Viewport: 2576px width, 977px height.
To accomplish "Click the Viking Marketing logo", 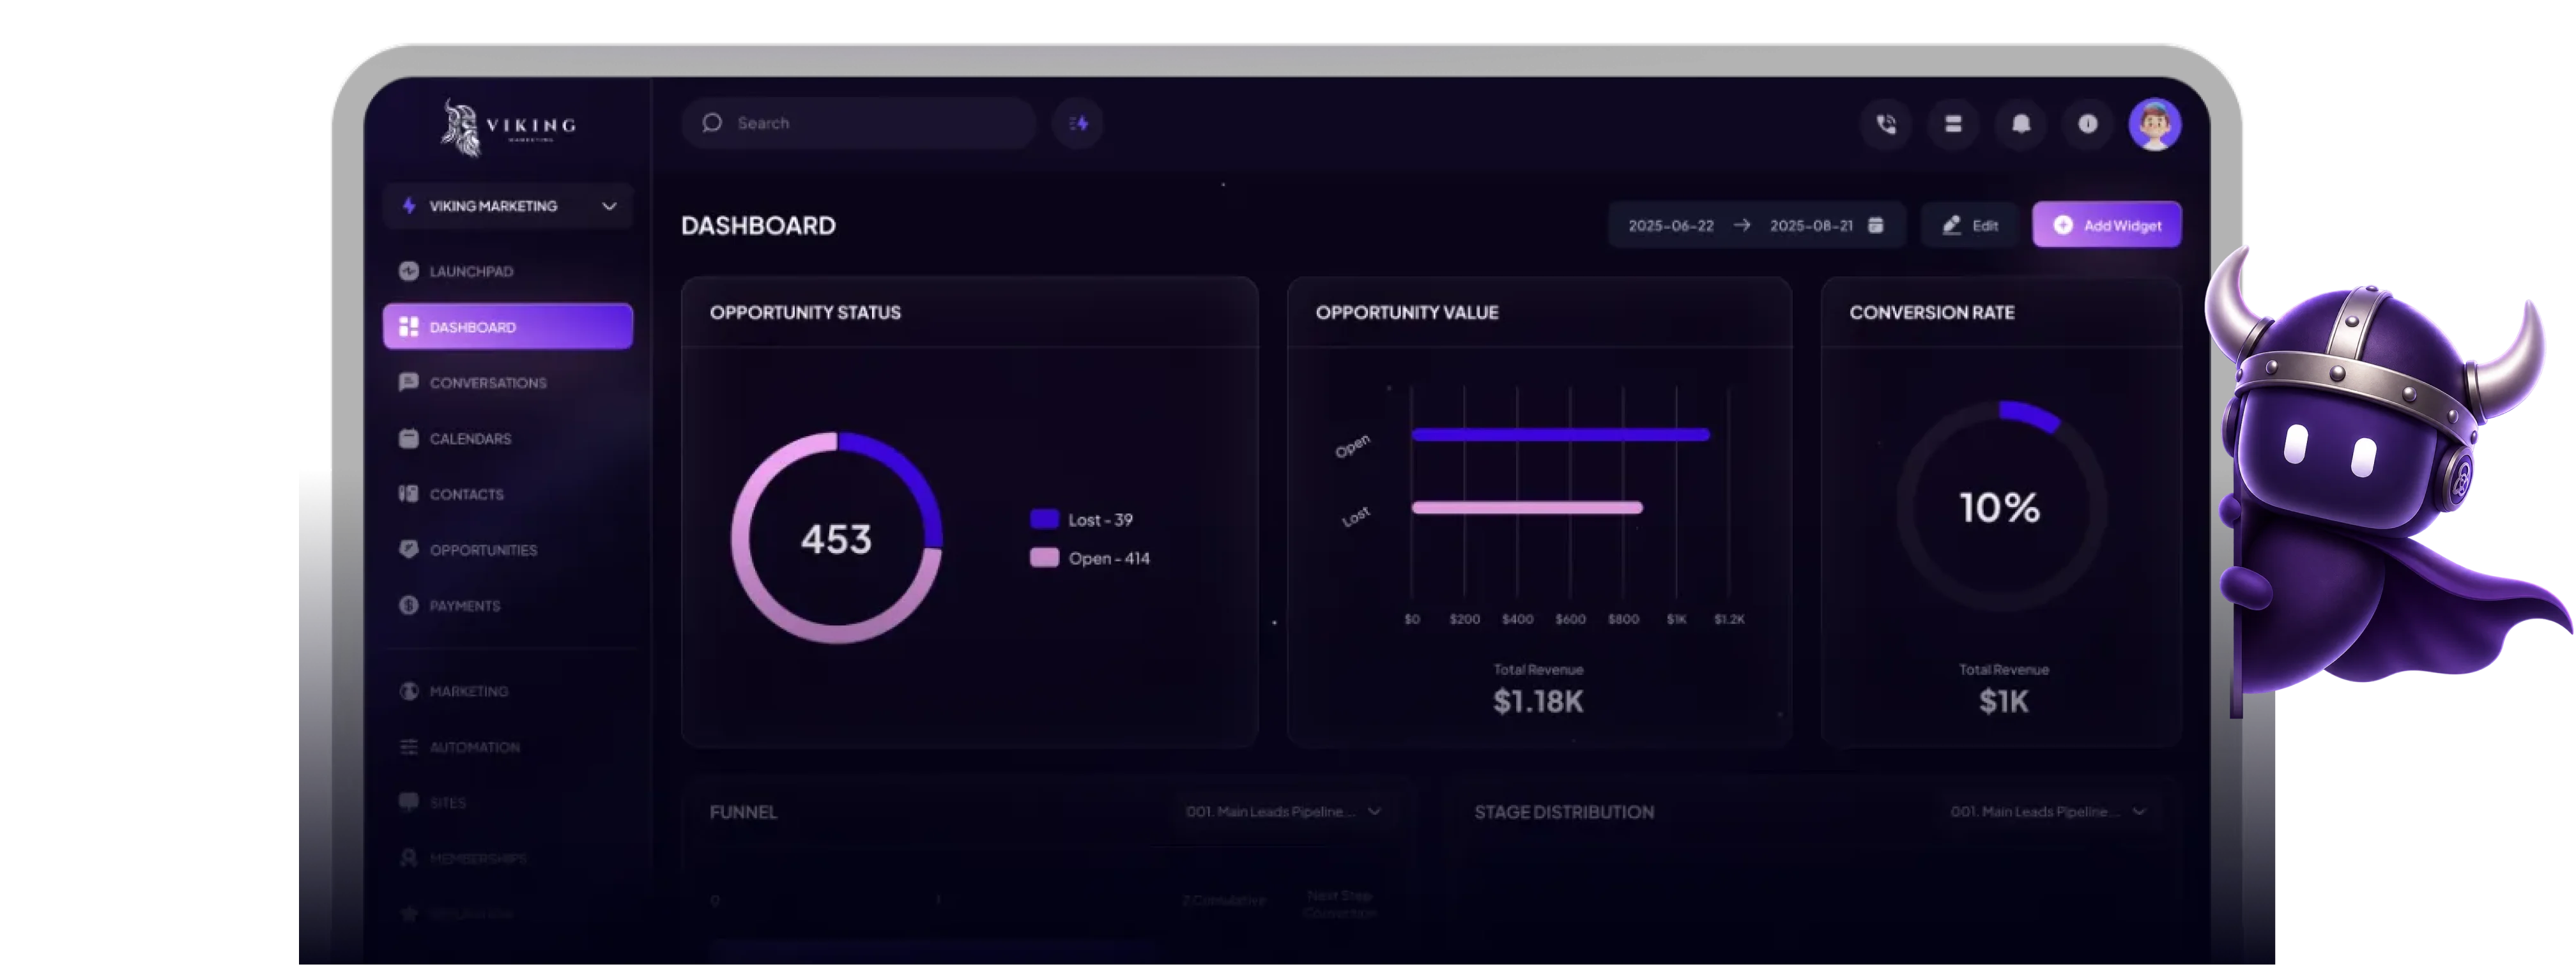I will click(509, 127).
